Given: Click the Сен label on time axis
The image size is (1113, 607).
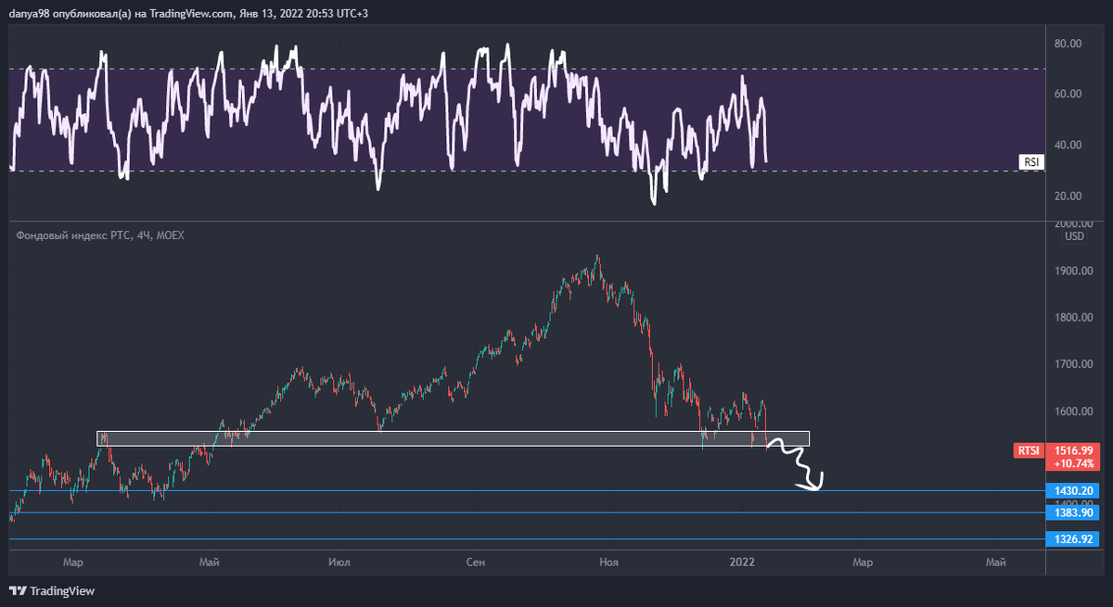Looking at the screenshot, I should pyautogui.click(x=476, y=562).
